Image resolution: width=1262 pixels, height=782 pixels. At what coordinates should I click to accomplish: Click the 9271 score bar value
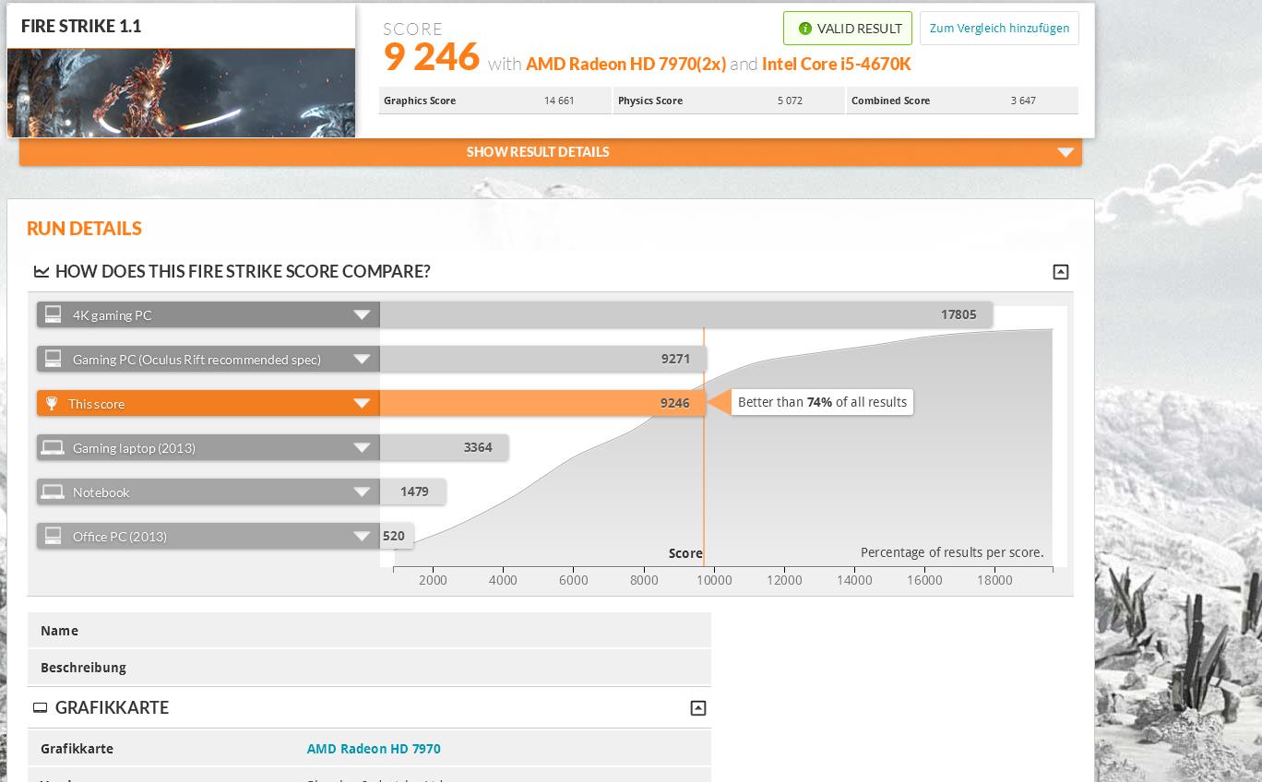[675, 360]
